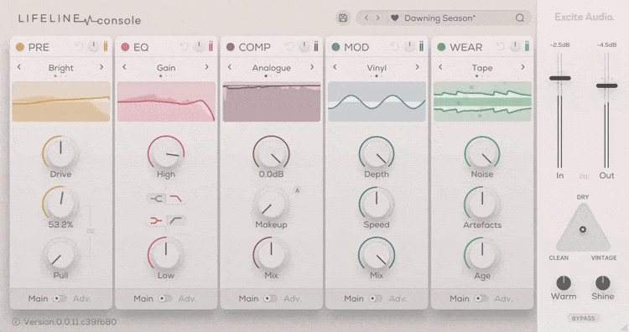The width and height of the screenshot is (629, 332).
Task: Select previous WEAR mode before Tape
Action: click(440, 67)
